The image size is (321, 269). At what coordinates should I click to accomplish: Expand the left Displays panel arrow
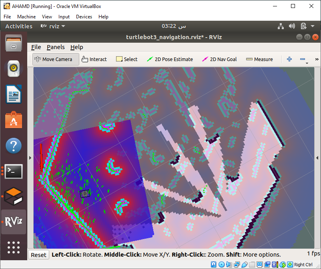[30, 158]
